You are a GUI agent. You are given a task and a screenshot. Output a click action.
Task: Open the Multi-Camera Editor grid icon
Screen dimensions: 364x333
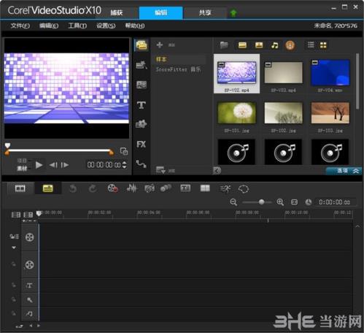(205, 188)
